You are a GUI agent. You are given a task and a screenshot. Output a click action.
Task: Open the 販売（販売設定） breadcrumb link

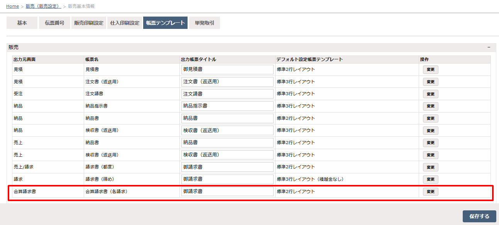pyautogui.click(x=43, y=6)
